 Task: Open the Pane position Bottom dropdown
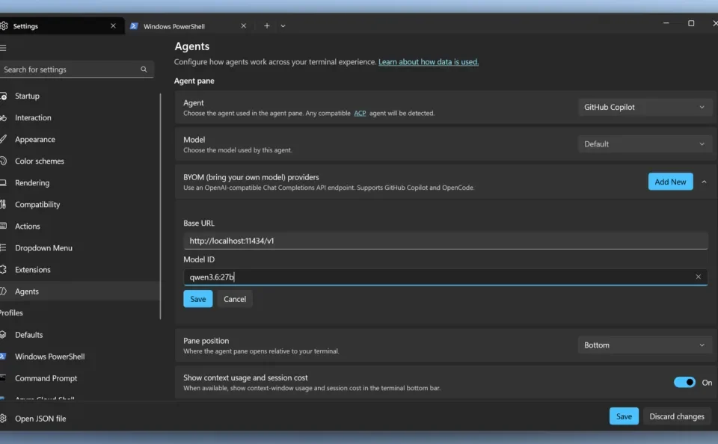[645, 345]
